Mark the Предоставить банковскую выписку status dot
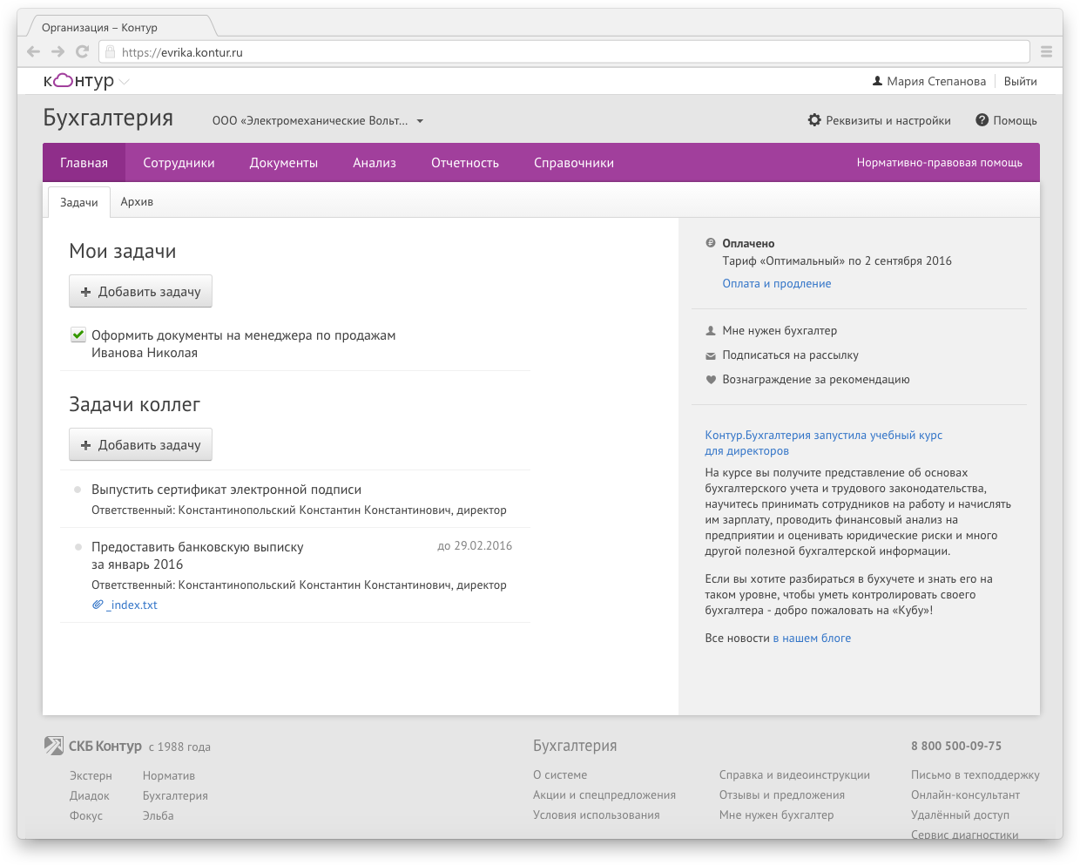1080x865 pixels. coord(78,547)
